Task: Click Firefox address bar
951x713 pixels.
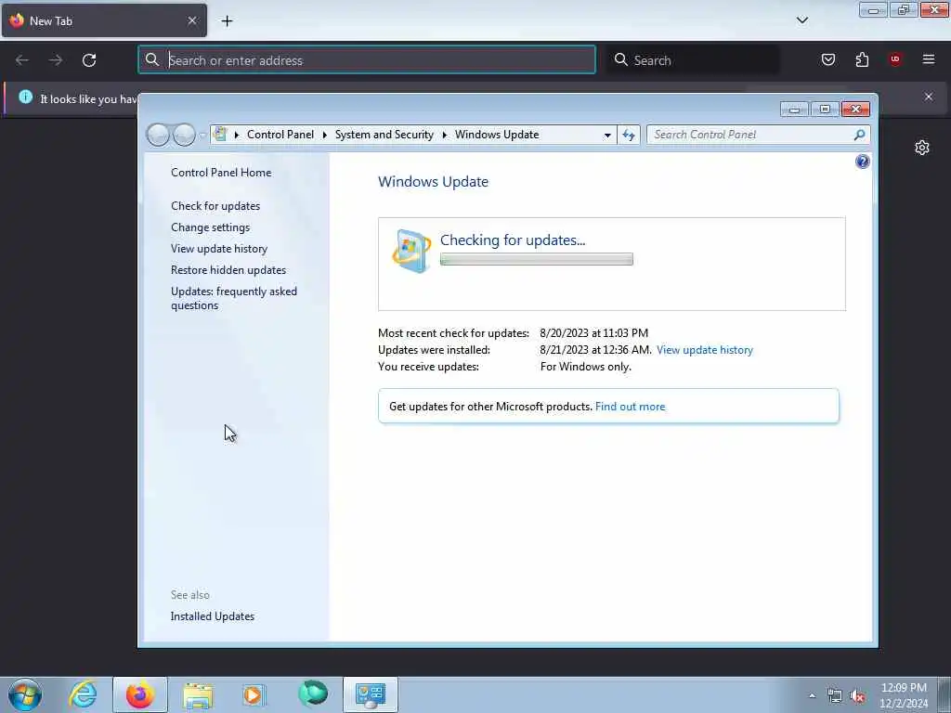Action: click(367, 60)
